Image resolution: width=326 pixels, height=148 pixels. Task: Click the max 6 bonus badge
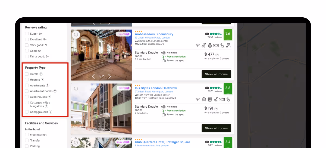tap(124, 88)
